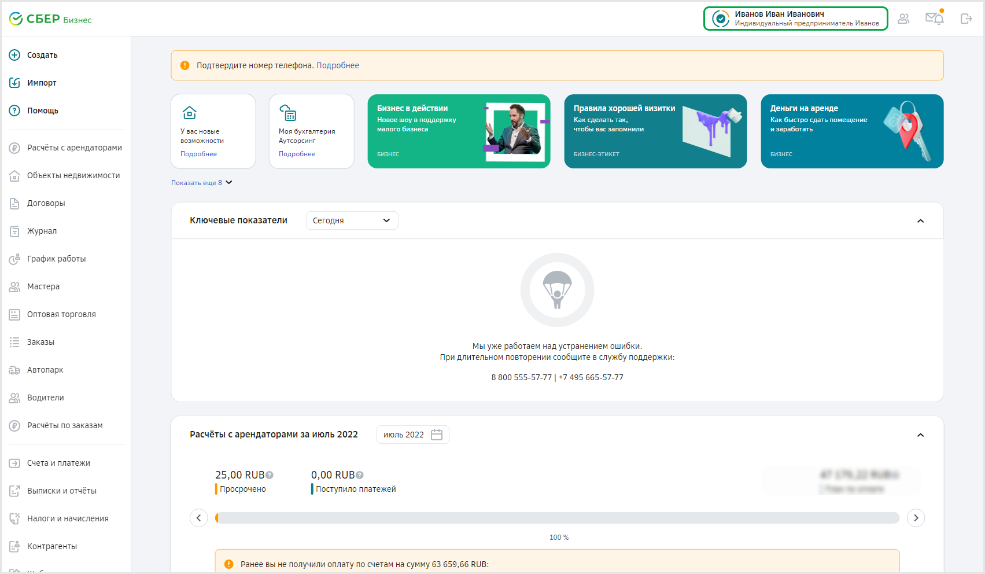
Task: Expand Показать еще 8 cards
Action: pos(201,183)
